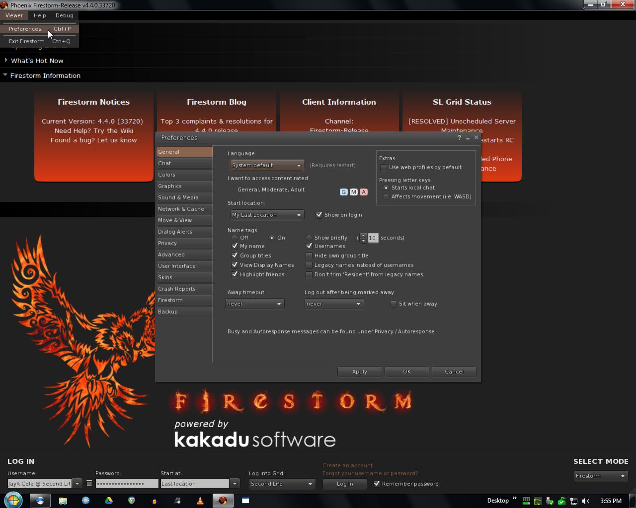
Task: Switch to the Sound & Media tab
Action: click(184, 197)
